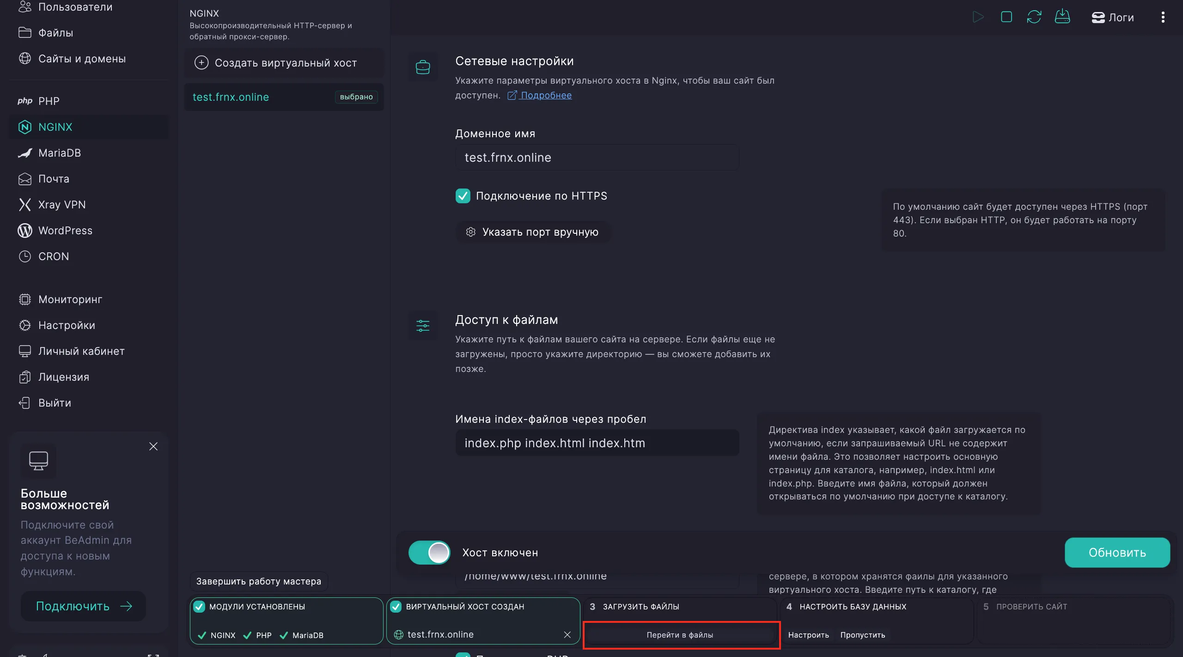
Task: Click the Доменное имя input field
Action: [597, 158]
